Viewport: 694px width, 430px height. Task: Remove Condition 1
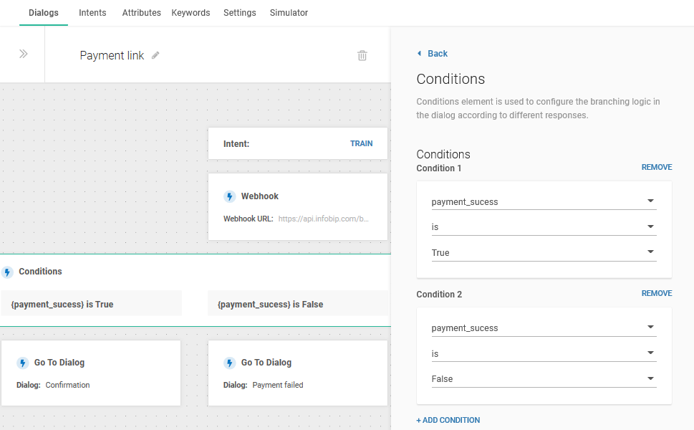[656, 167]
